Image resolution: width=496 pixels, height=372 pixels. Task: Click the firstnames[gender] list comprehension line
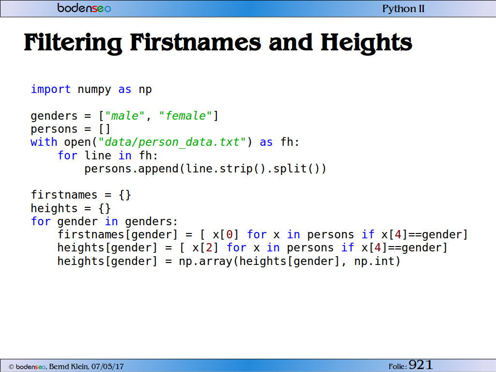(x=262, y=235)
